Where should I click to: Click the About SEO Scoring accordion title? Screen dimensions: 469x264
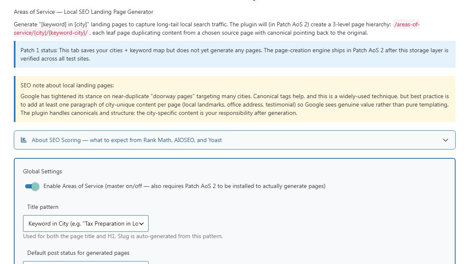tap(127, 140)
